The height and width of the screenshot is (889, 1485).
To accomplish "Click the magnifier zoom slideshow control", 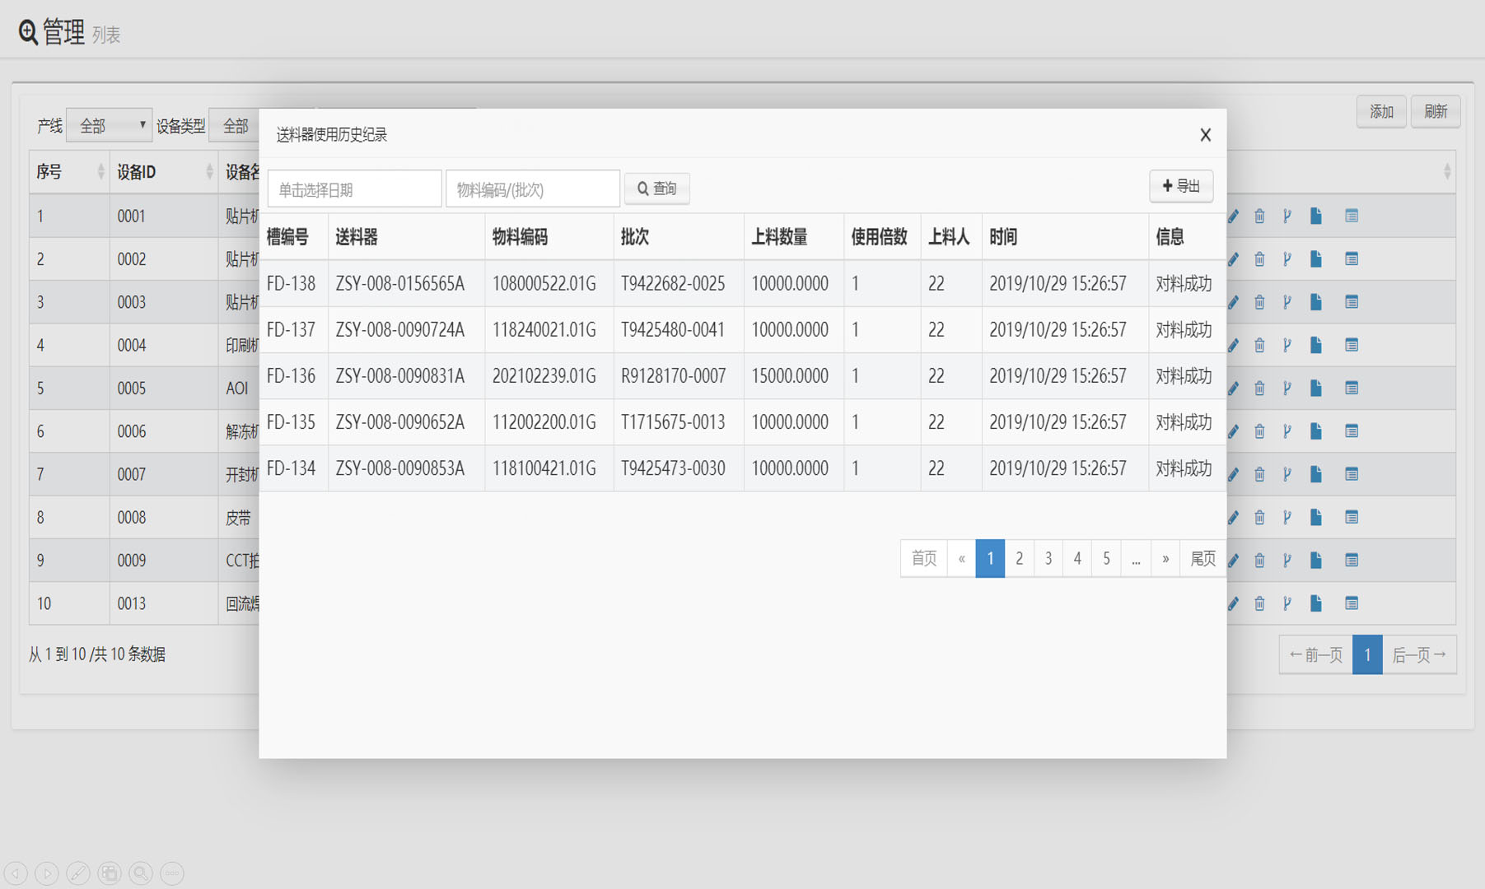I will (141, 873).
